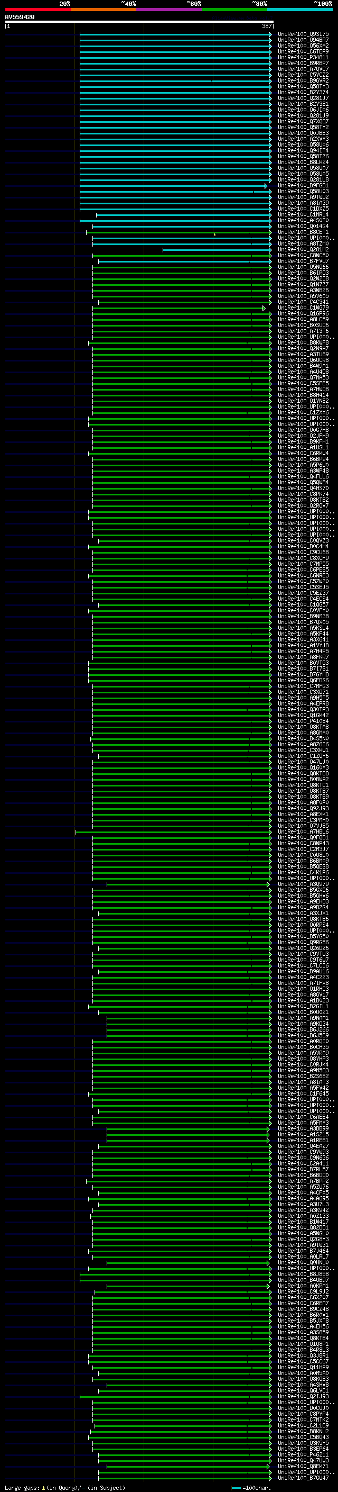Select the label UniRef100_A8FKR7
Screen dimensions: 338x1492
303,657
